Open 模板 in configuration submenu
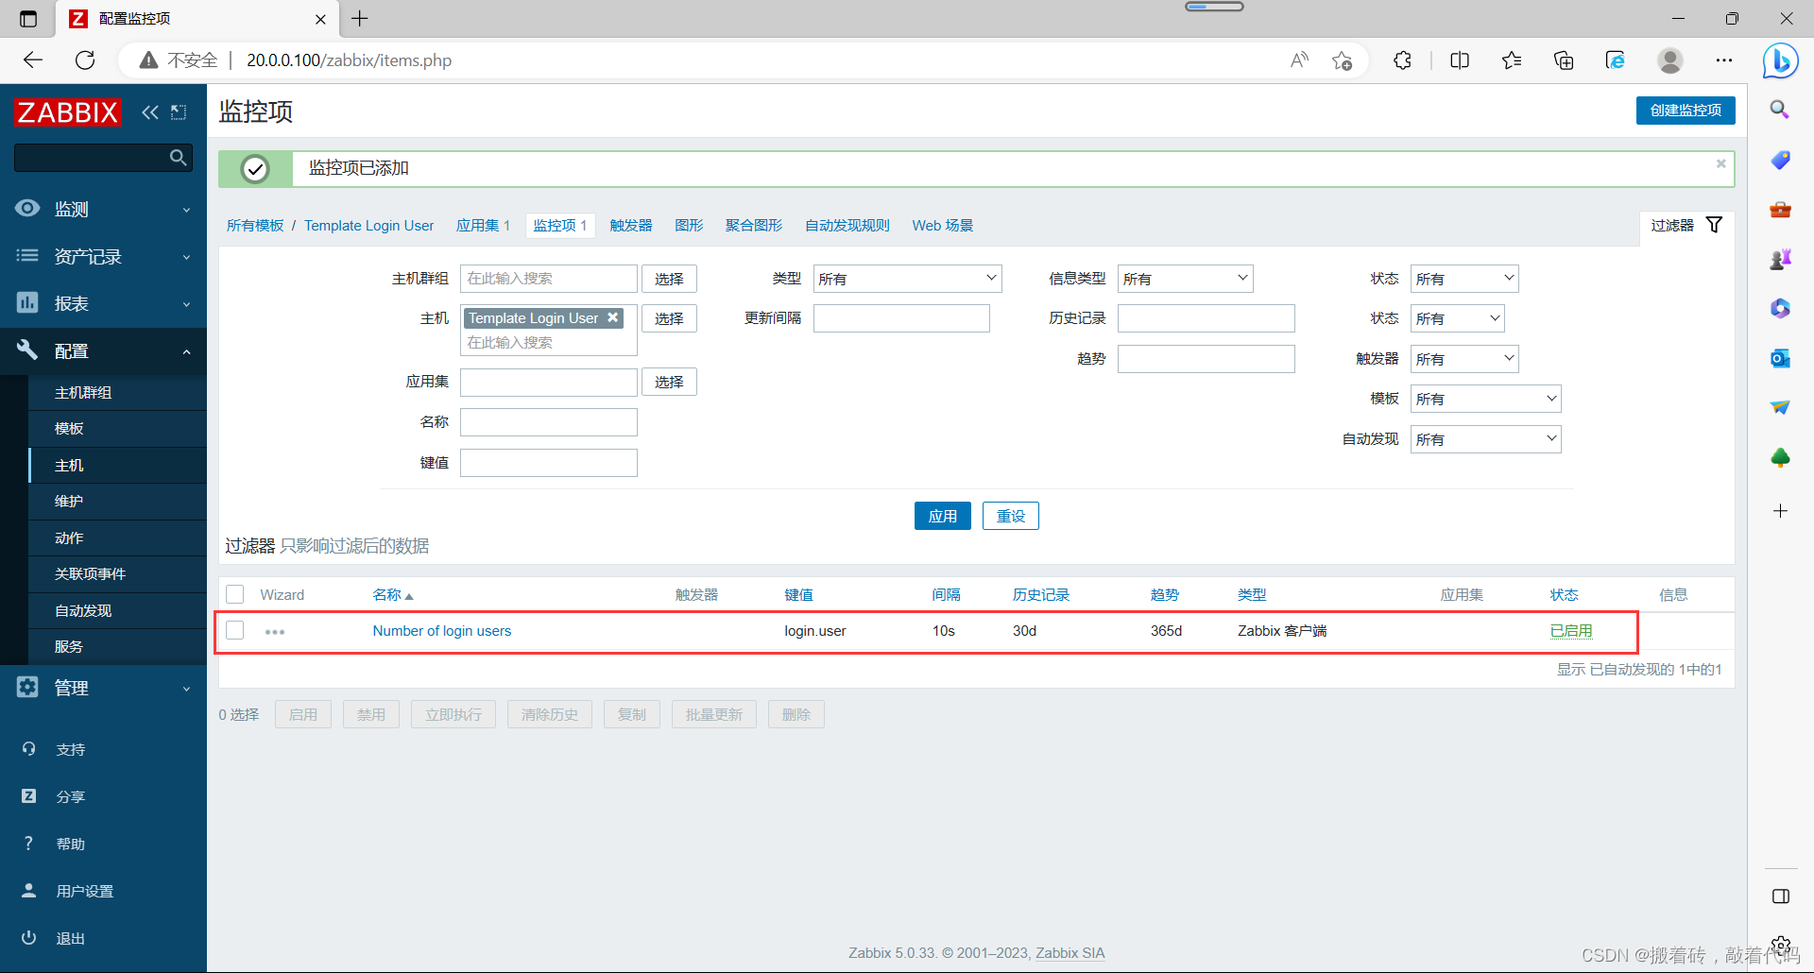Viewport: 1814px width, 973px height. tap(117, 428)
